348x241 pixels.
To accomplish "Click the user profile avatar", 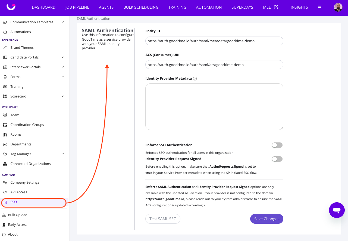I will (338, 7).
